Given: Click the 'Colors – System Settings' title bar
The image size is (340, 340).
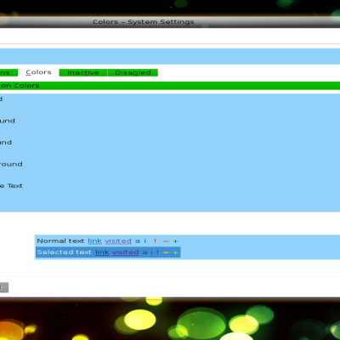Looking at the screenshot, I should 170,22.
